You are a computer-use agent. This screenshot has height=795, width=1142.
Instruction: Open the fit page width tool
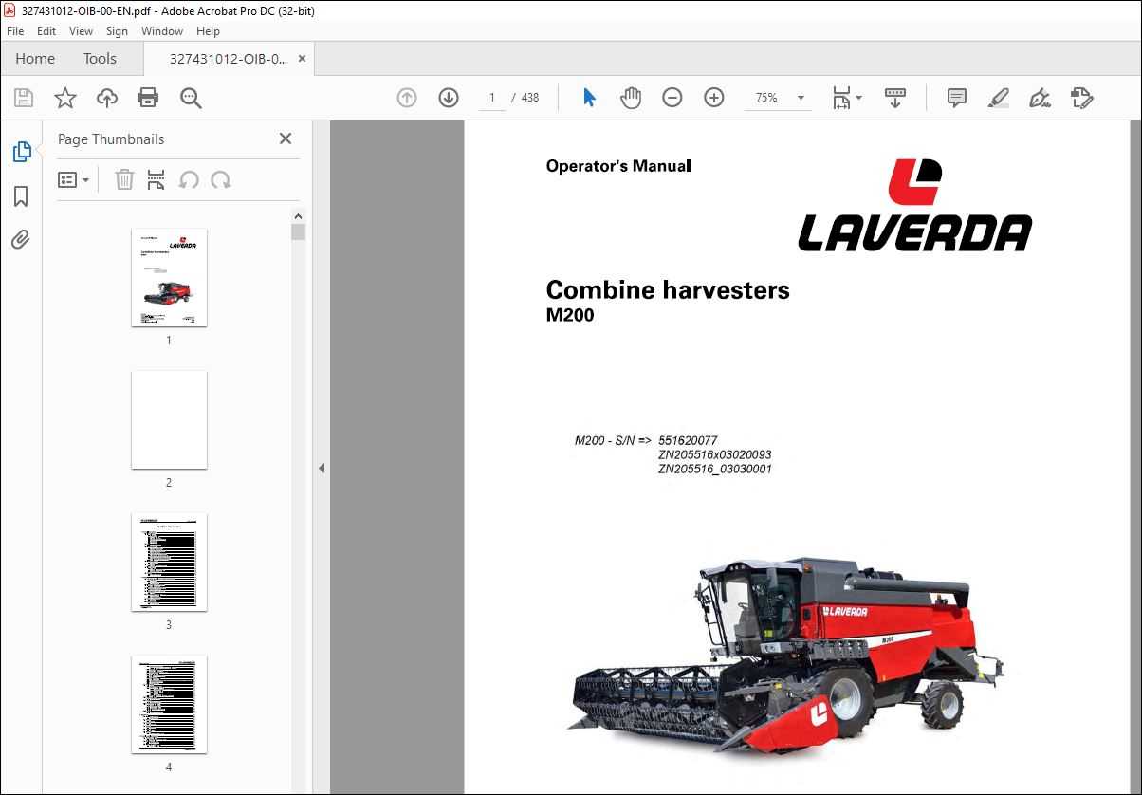tap(840, 98)
